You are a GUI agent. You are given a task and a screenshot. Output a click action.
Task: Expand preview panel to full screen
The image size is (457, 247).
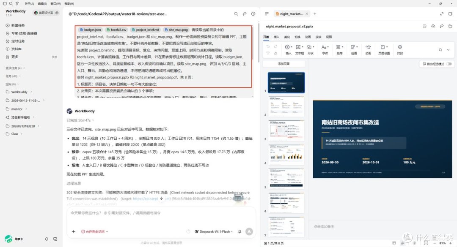point(441,14)
